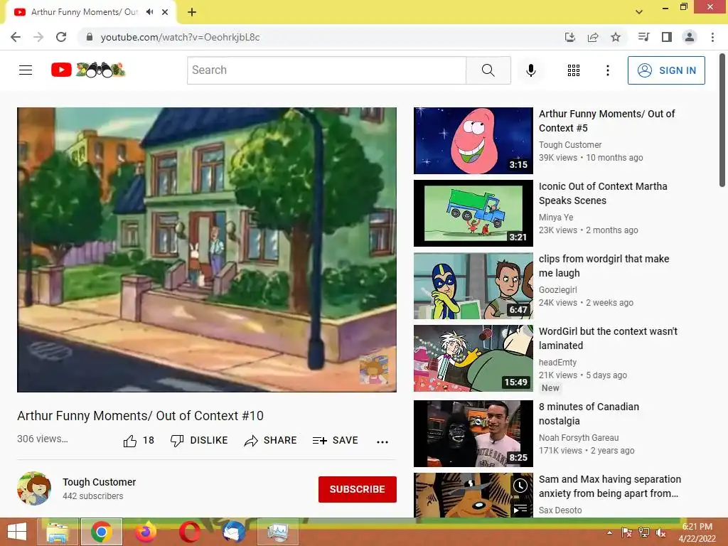Subscribe to Tough Customer

(x=357, y=489)
